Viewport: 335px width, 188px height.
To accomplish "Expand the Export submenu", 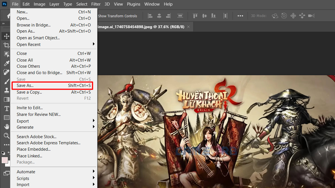I will tap(54, 121).
